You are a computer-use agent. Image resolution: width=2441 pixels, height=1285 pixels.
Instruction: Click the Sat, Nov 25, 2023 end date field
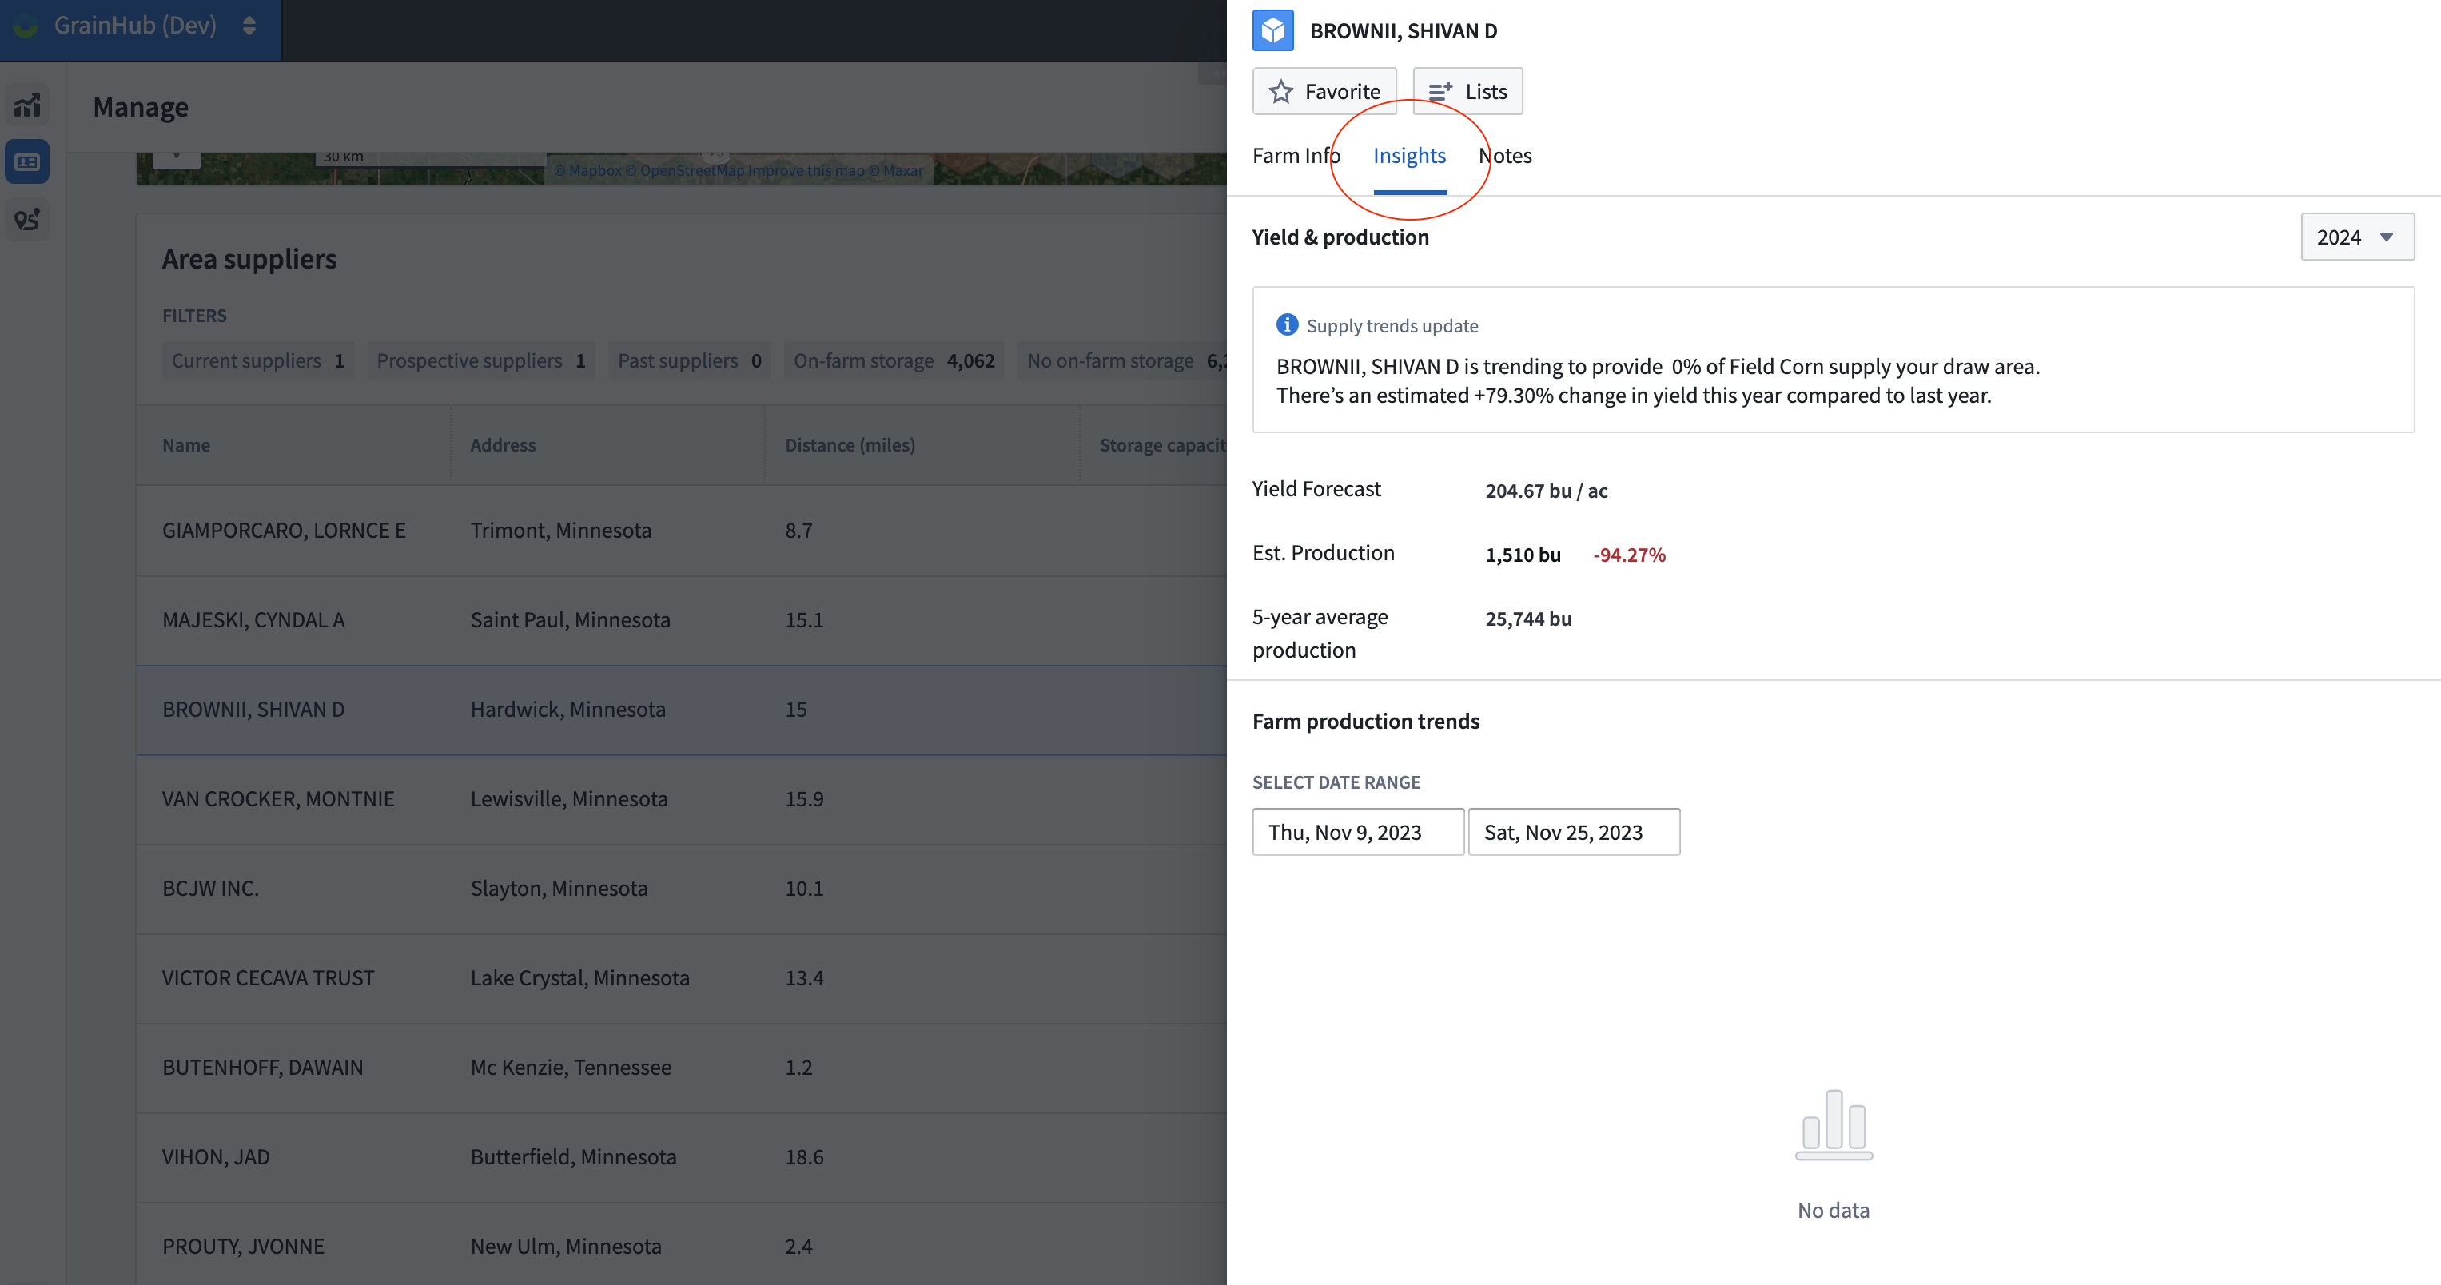[1573, 832]
